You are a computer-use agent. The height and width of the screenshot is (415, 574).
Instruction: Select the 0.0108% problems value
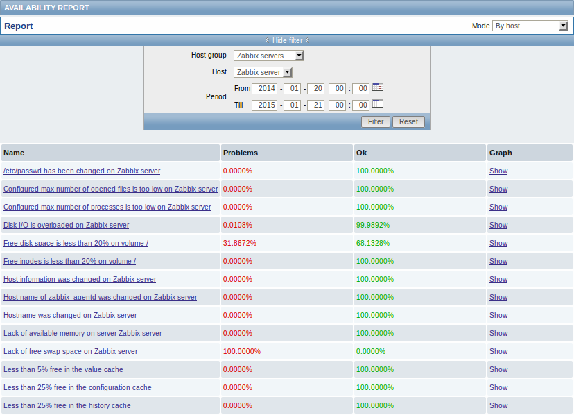[238, 225]
